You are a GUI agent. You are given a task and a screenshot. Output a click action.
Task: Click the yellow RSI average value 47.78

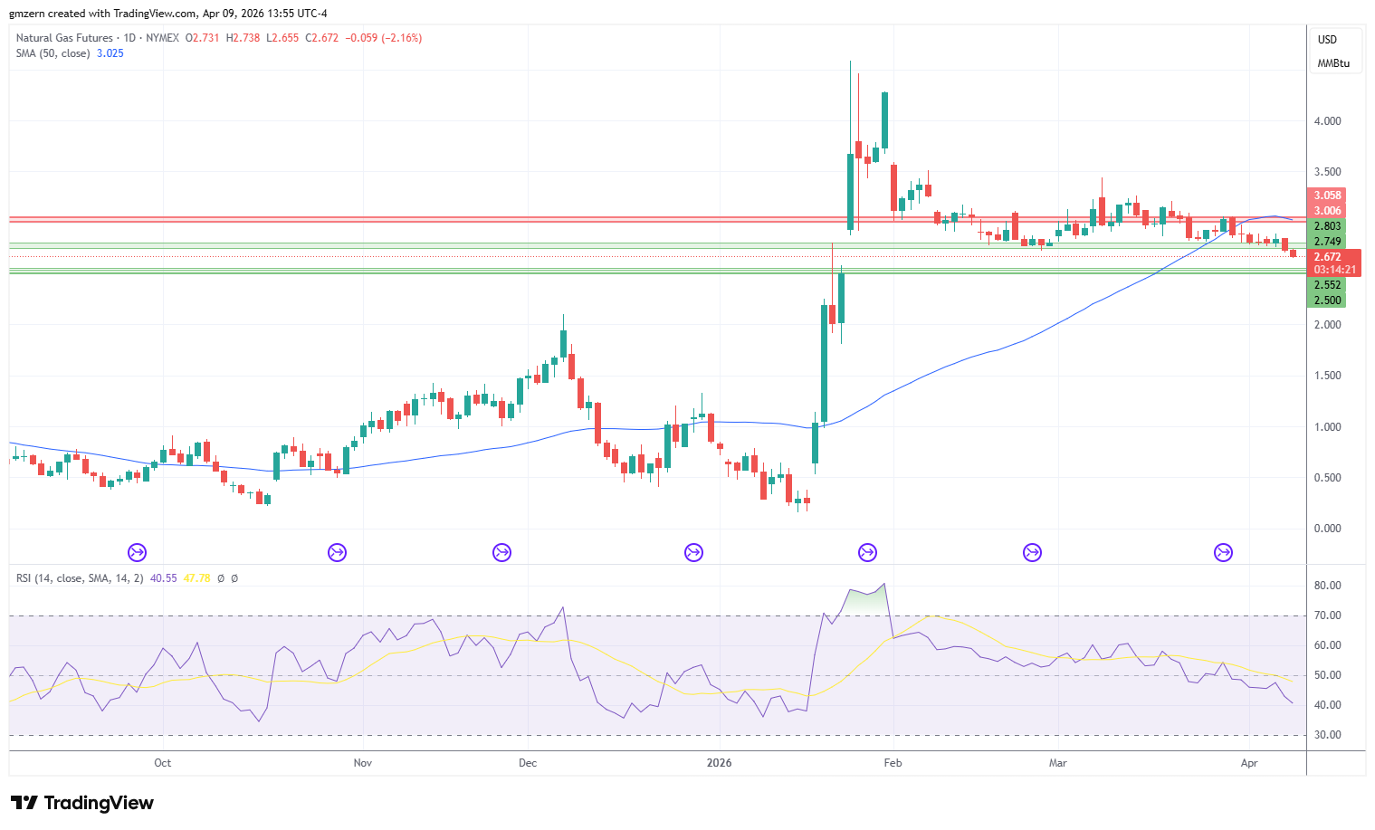pos(196,577)
